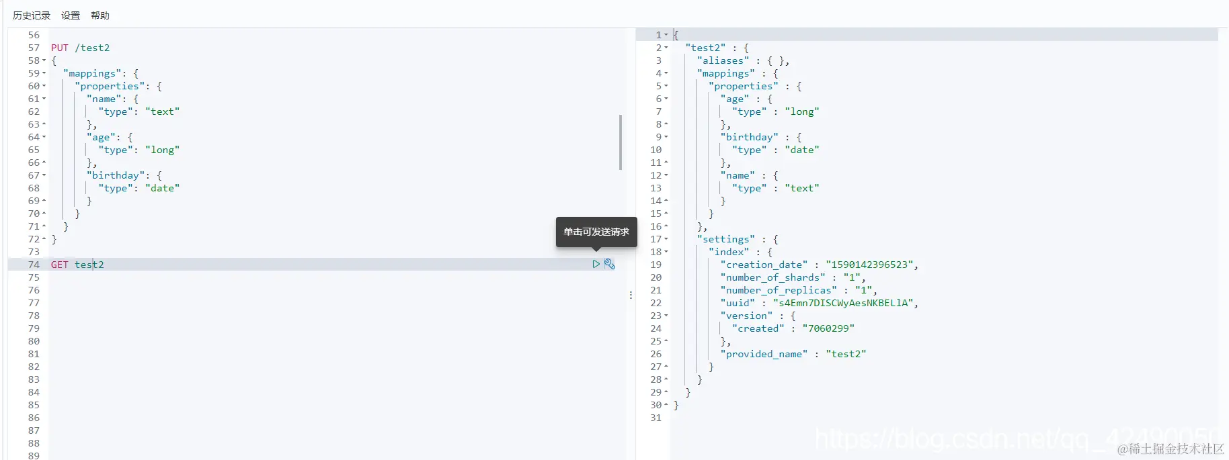This screenshot has height=460, width=1229.
Task: Collapse the name block at editor line 61
Action: coord(44,99)
